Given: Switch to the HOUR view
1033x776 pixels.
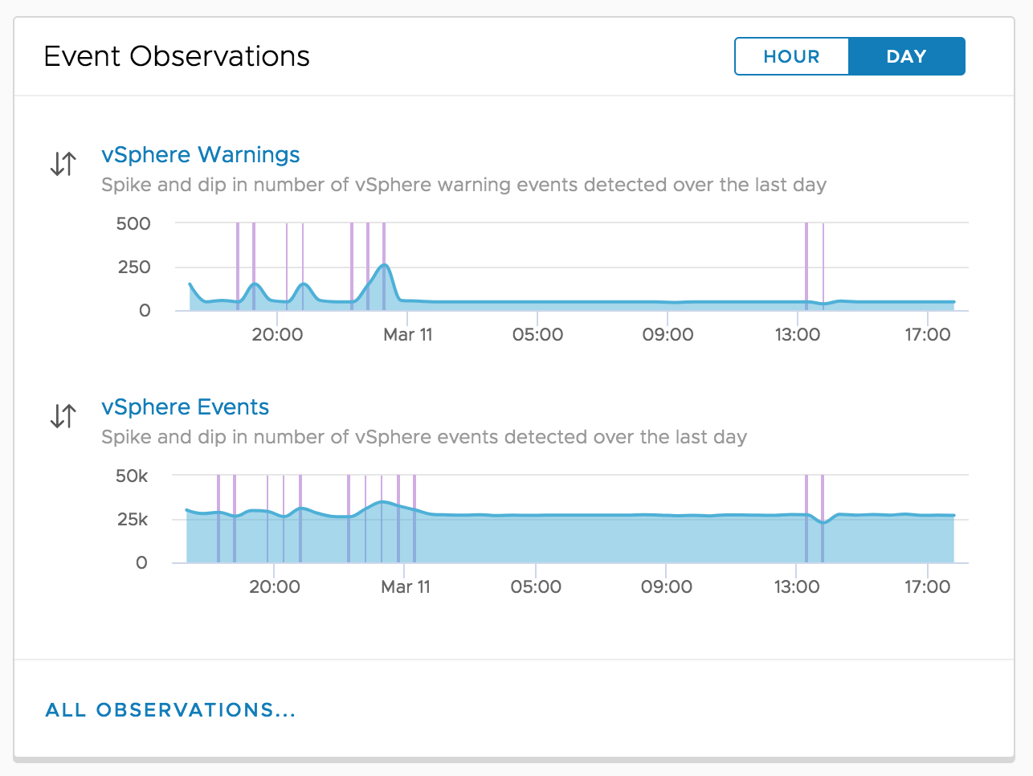Looking at the screenshot, I should (791, 56).
